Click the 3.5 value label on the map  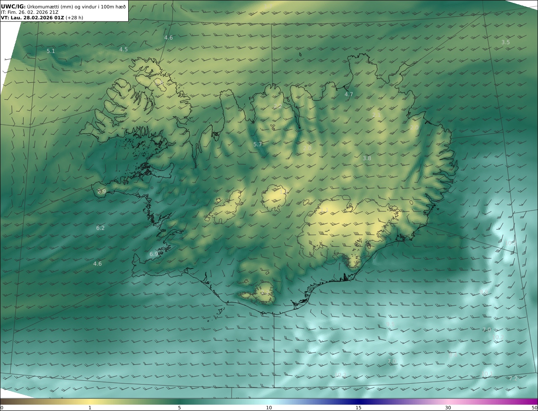[506, 42]
